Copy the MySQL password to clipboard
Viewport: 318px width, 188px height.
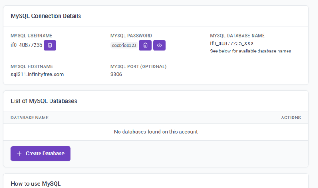[x=145, y=45]
